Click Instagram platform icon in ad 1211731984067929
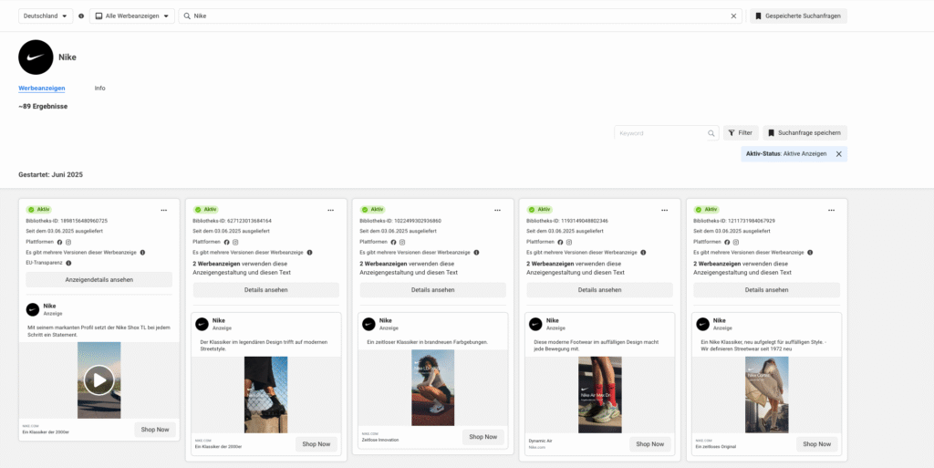934x468 pixels. tap(736, 242)
